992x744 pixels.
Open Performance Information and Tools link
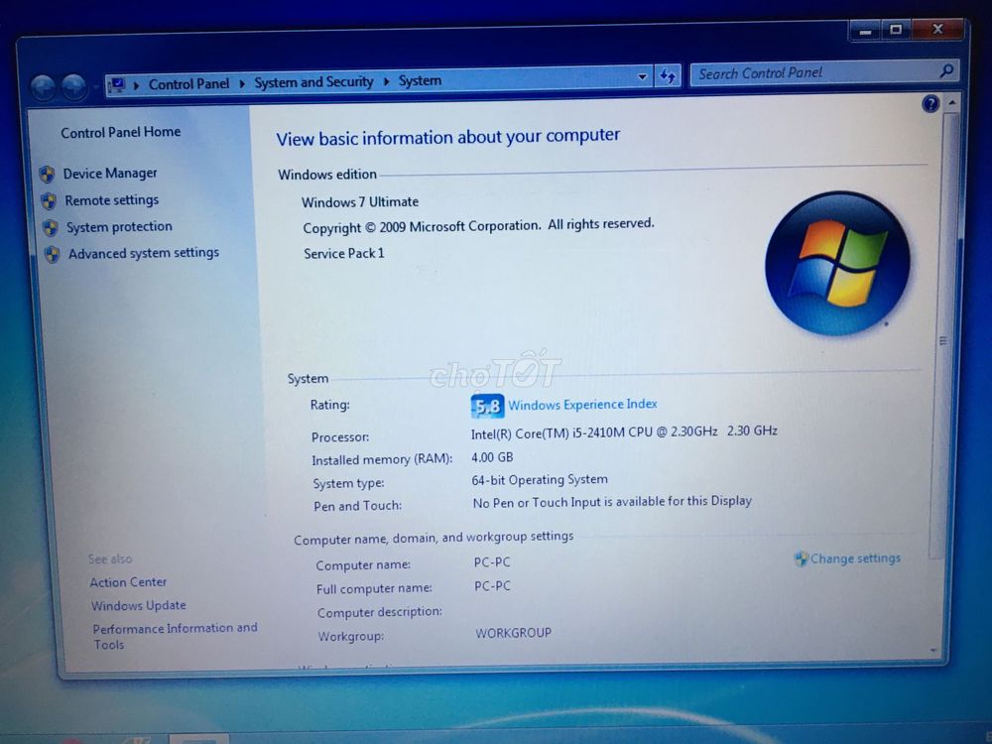tap(176, 636)
